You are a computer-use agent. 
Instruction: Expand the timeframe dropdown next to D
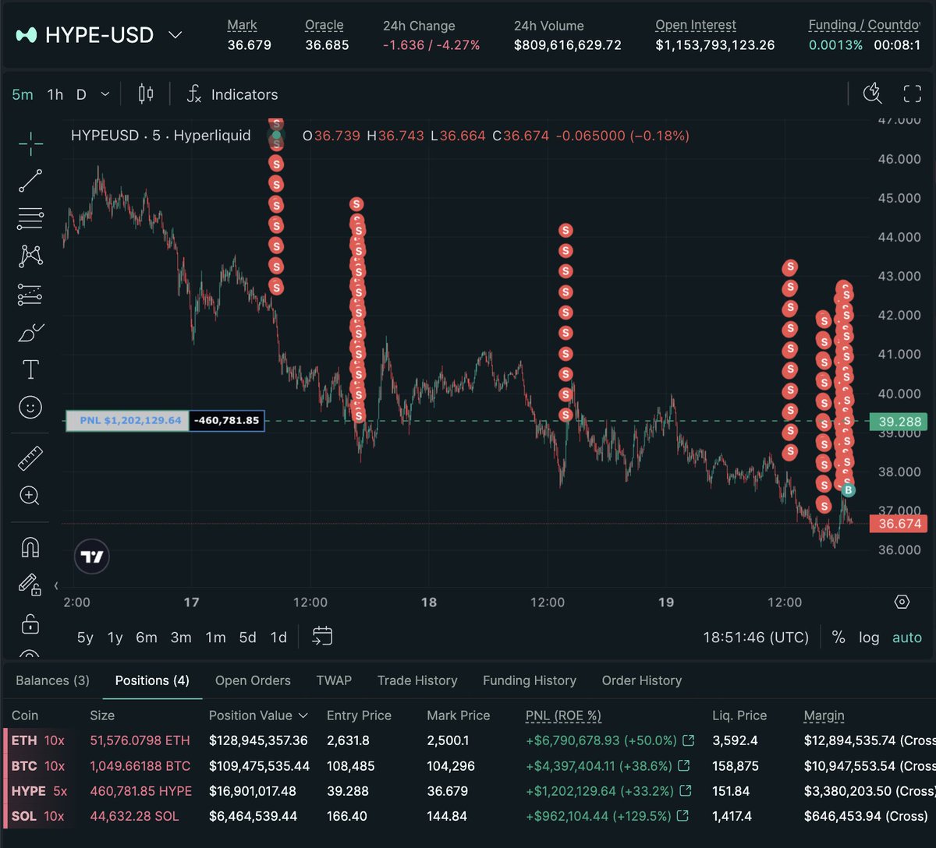point(105,94)
